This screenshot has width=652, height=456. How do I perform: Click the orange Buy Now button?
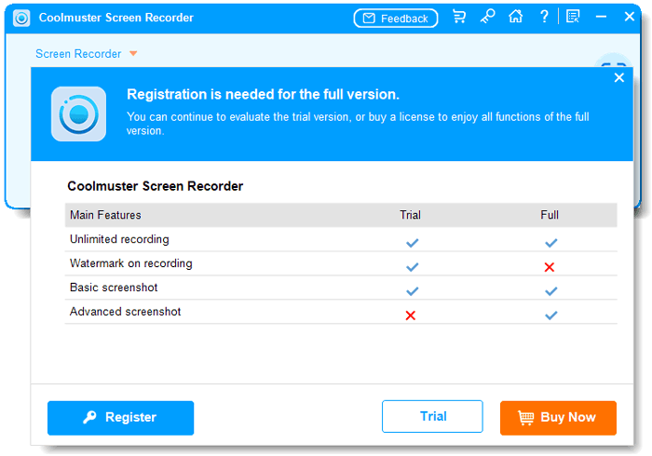(558, 418)
